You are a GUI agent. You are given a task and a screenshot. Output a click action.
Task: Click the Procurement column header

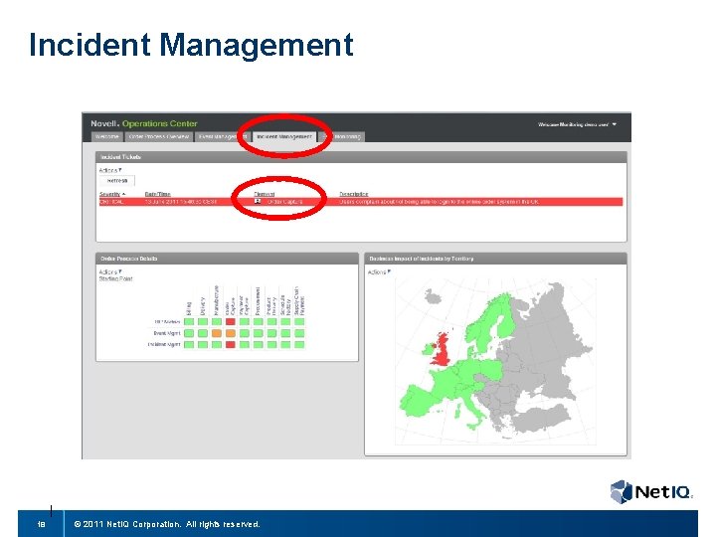[x=258, y=301]
